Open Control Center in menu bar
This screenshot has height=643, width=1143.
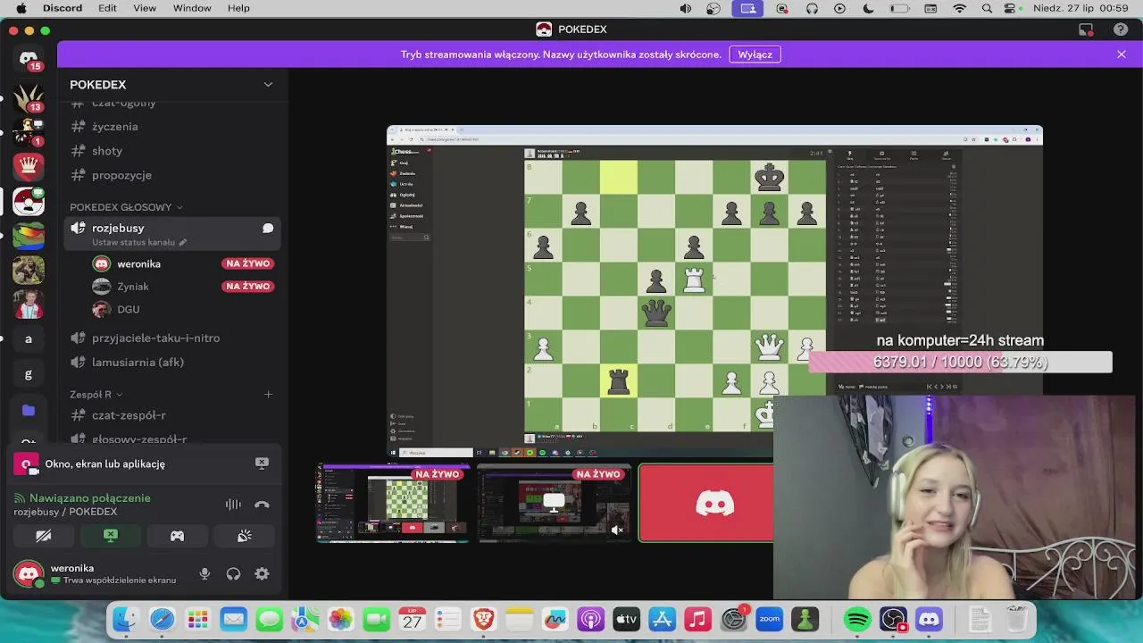click(x=1010, y=8)
